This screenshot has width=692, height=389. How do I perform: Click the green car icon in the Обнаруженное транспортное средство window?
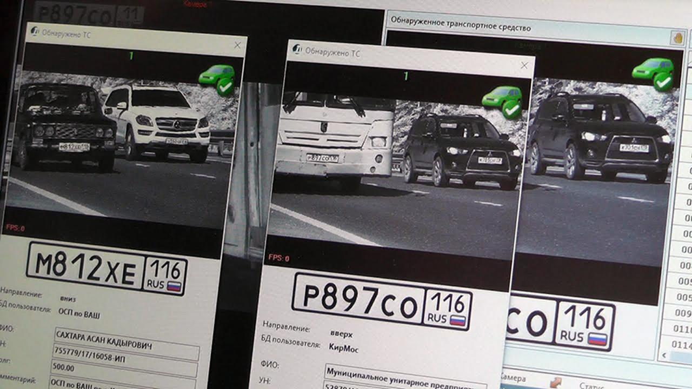[654, 74]
